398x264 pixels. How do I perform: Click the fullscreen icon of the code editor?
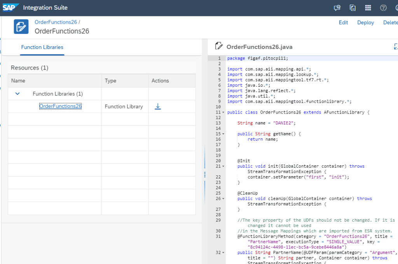[395, 46]
